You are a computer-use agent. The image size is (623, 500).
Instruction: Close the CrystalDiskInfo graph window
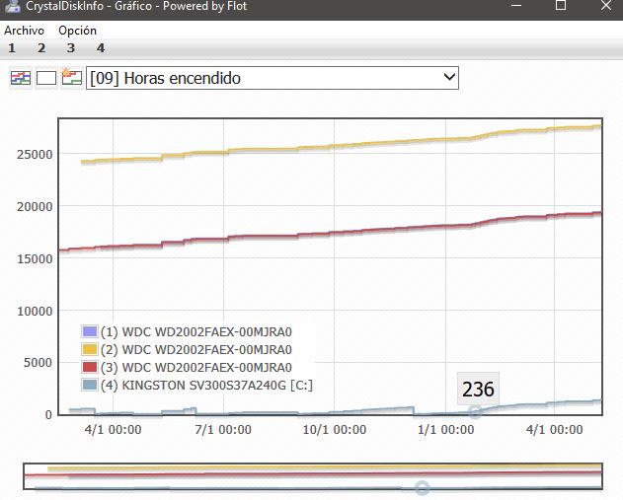pos(606,6)
